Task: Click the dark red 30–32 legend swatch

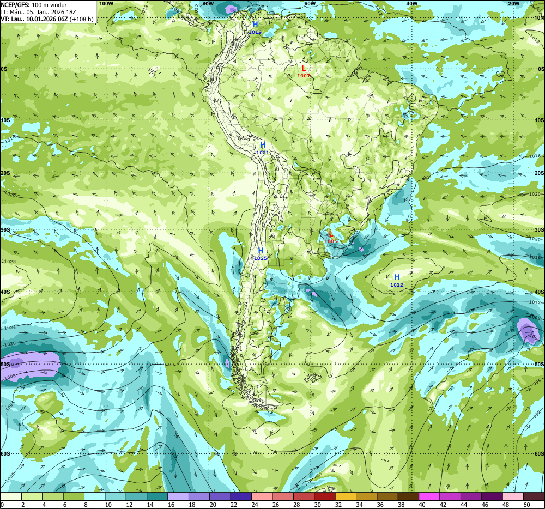Action: [325, 497]
